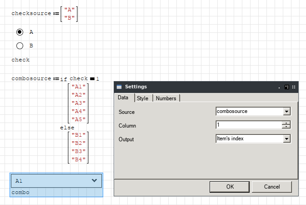
Task: Expand the A1 combo box on worksheet
Action: coord(94,181)
